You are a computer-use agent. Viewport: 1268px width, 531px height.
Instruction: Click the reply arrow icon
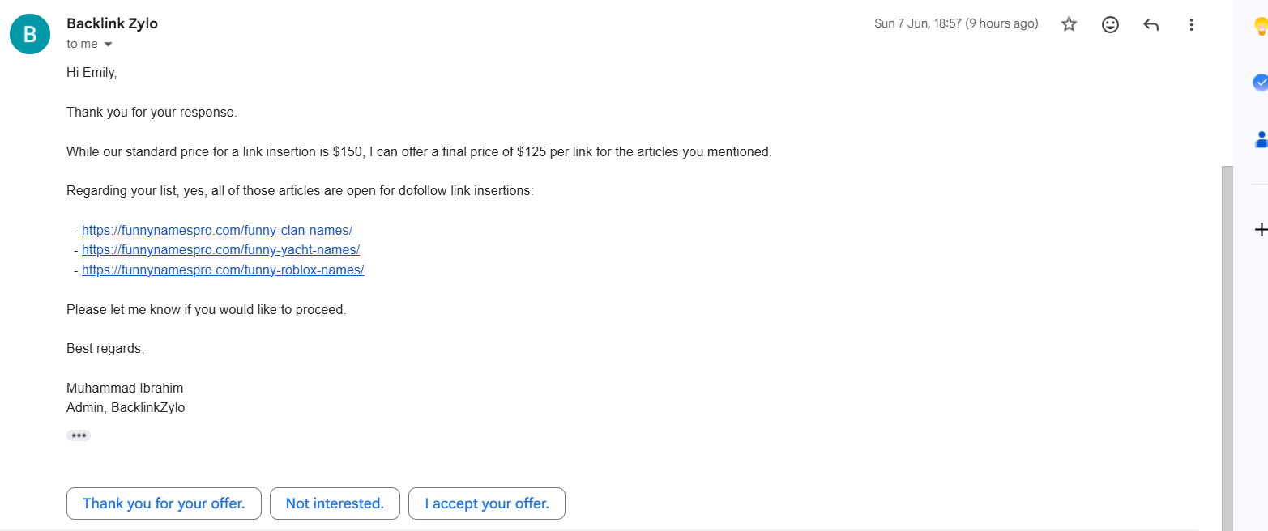point(1151,24)
